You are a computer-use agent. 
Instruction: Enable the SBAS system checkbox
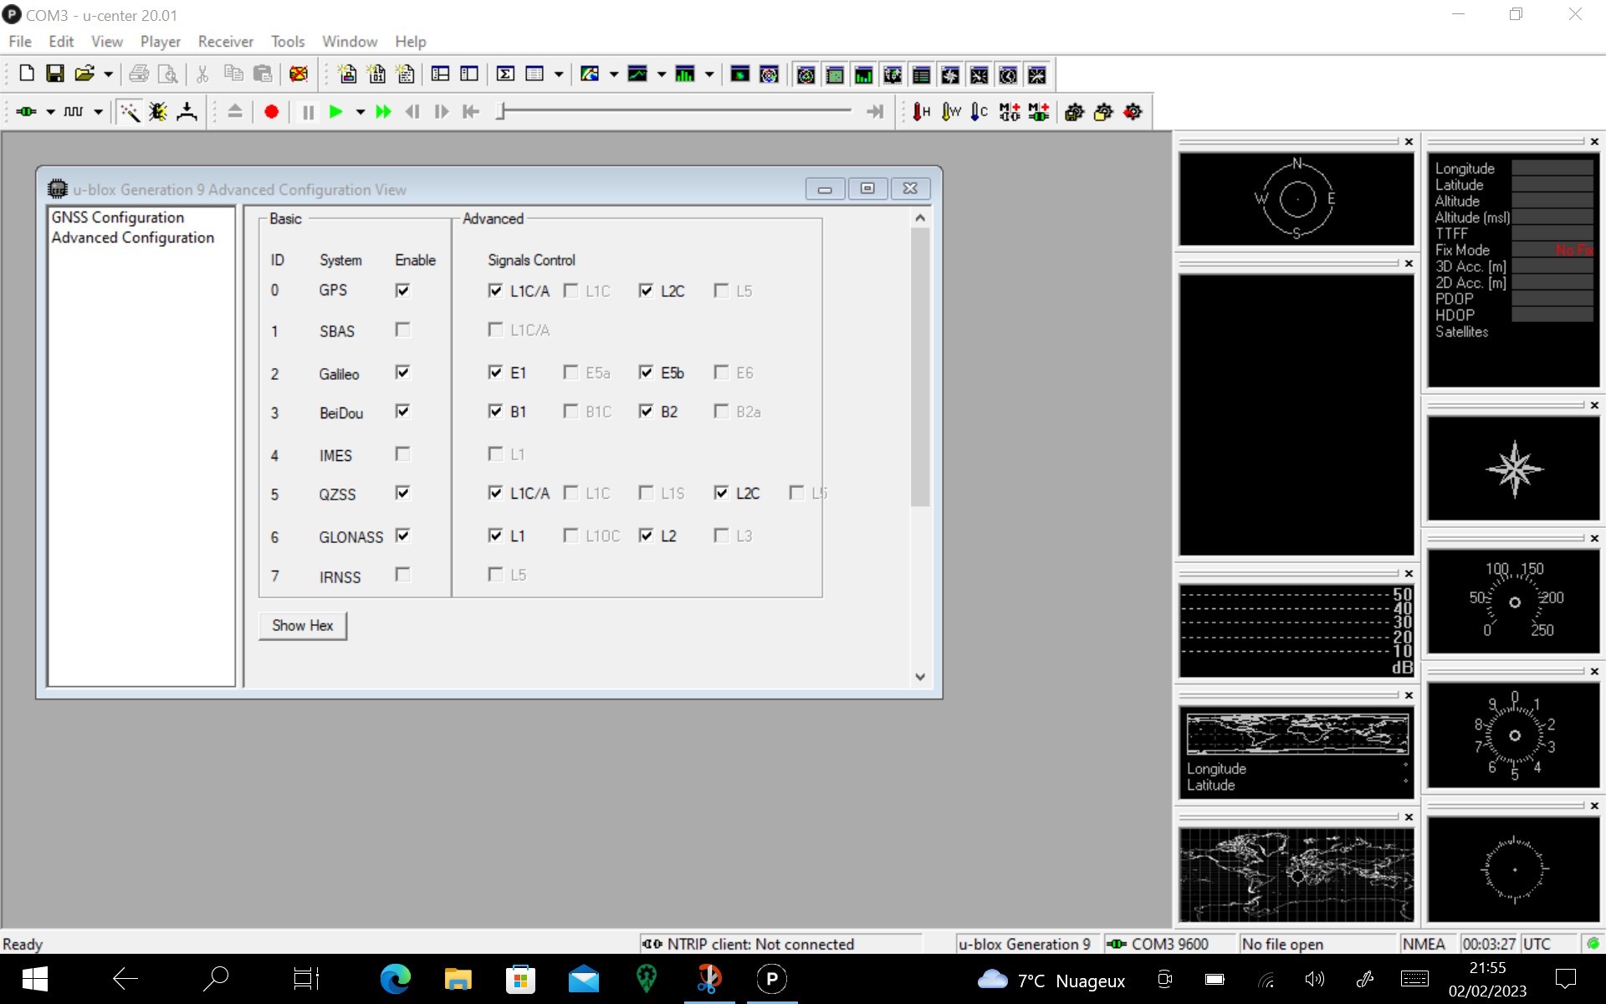click(x=402, y=330)
